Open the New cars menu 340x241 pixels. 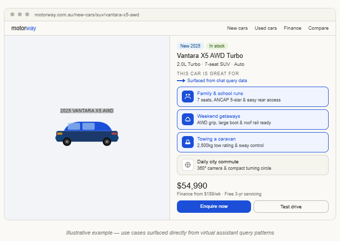[x=237, y=28]
